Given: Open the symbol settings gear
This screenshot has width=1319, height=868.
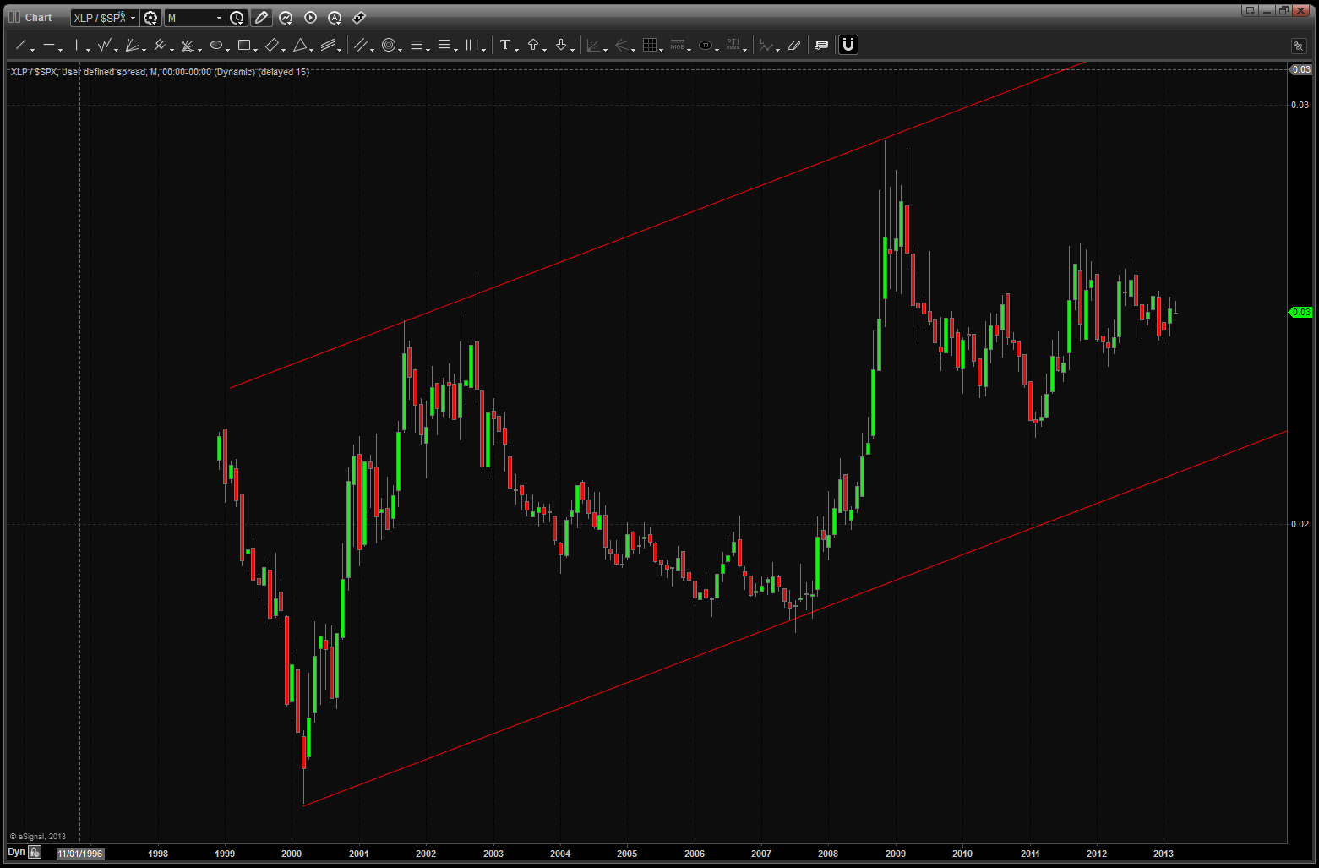Looking at the screenshot, I should 150,18.
